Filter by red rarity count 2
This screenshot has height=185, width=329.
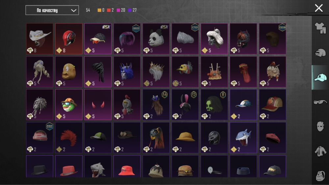[110, 10]
